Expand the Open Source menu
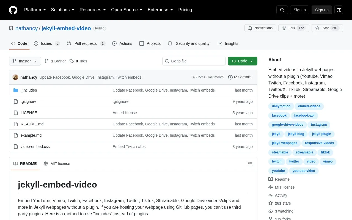Image resolution: width=352 pixels, height=220 pixels. tap(127, 10)
